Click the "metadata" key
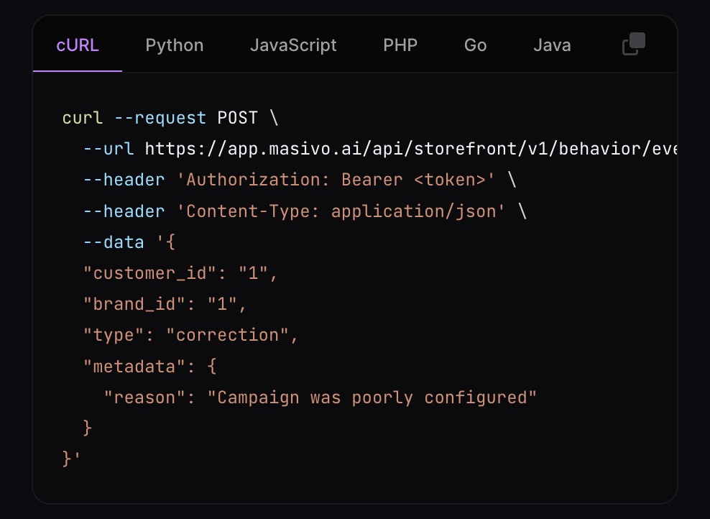Image resolution: width=710 pixels, height=519 pixels. click(134, 367)
